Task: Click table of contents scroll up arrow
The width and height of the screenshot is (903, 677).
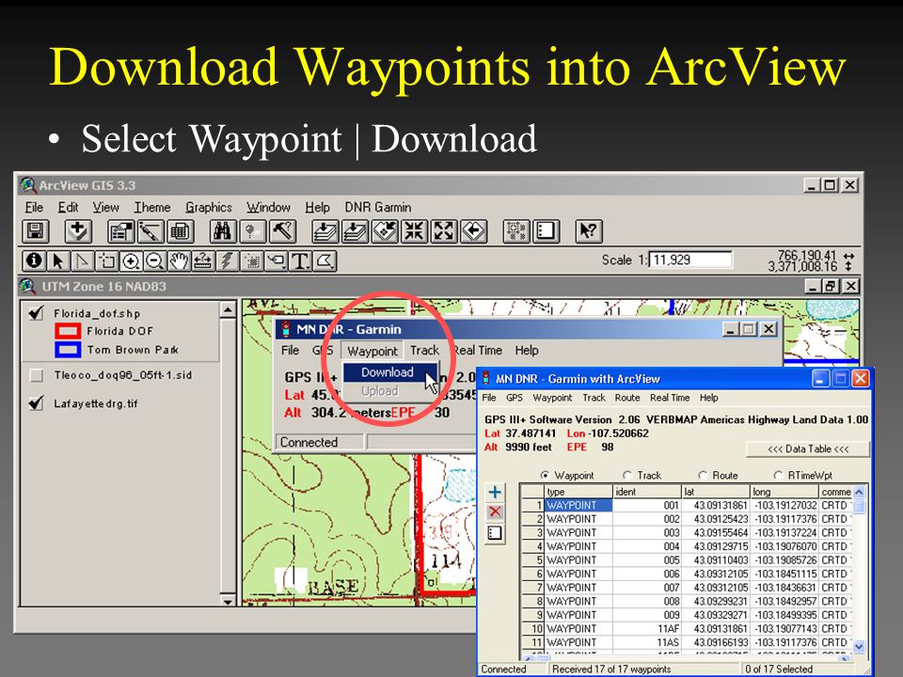Action: (228, 310)
